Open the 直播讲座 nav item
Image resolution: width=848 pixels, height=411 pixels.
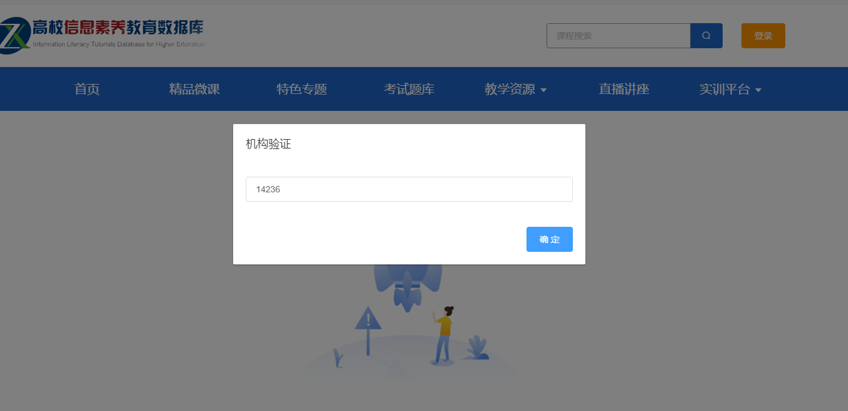point(624,89)
